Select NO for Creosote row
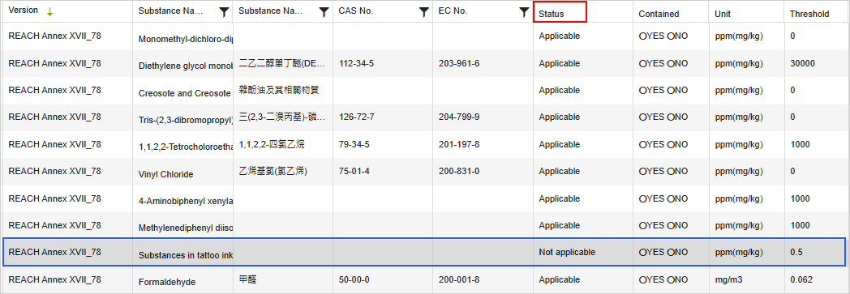The image size is (850, 294). [x=671, y=90]
